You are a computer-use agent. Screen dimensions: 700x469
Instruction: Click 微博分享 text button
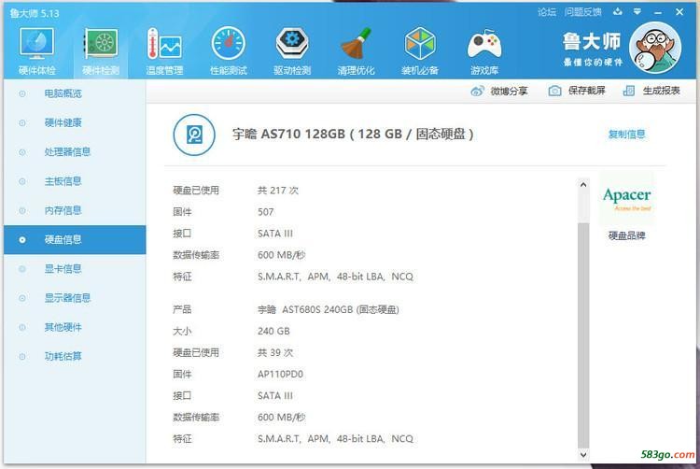tap(509, 92)
